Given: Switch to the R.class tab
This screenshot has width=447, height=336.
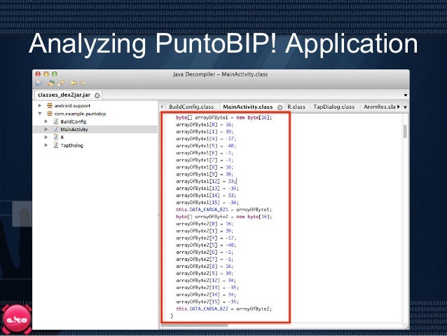Looking at the screenshot, I should pyautogui.click(x=296, y=107).
